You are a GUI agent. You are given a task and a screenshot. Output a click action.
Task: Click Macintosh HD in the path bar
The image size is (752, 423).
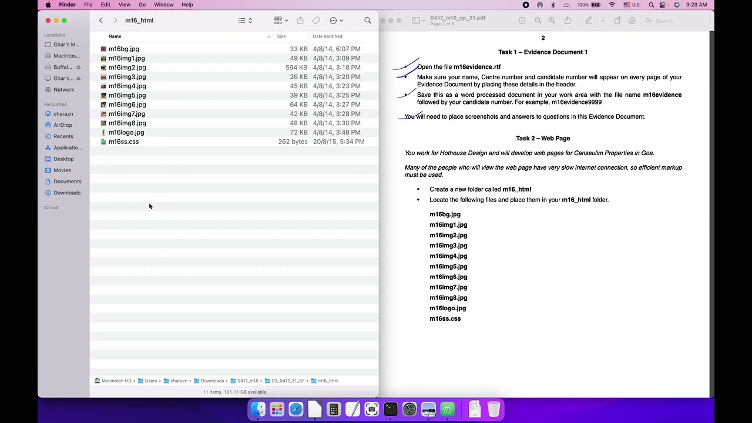(113, 381)
